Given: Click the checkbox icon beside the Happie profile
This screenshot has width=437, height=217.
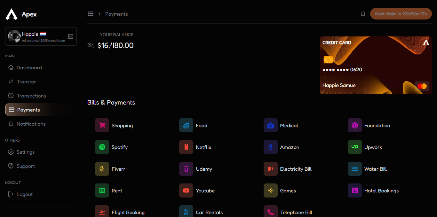Looking at the screenshot, I should point(71,36).
